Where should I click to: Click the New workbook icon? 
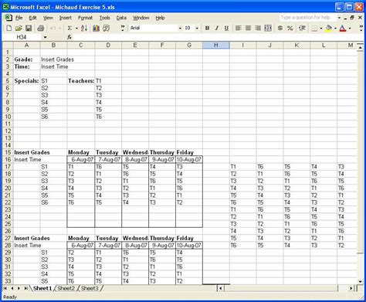8,28
